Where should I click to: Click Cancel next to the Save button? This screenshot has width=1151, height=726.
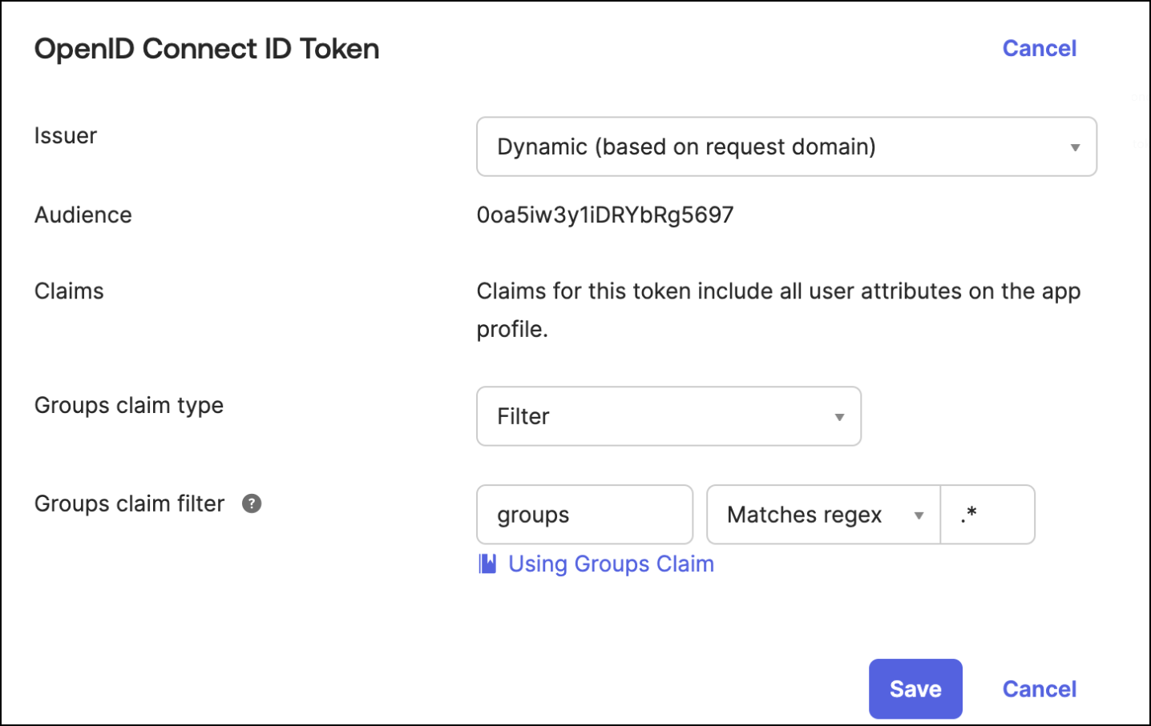pyautogui.click(x=1039, y=689)
